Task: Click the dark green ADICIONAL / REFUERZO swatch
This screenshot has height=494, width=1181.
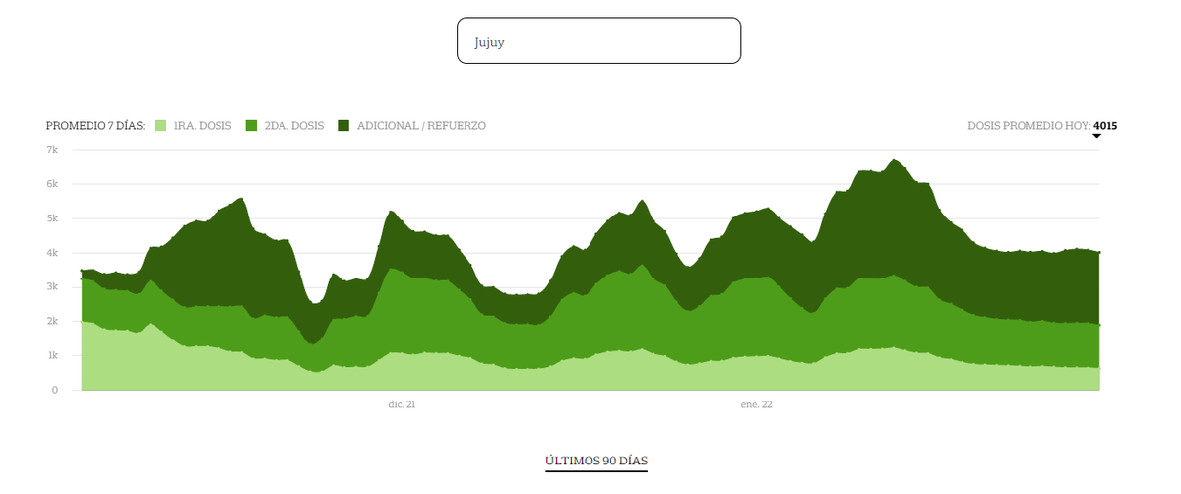Action: pyautogui.click(x=343, y=126)
